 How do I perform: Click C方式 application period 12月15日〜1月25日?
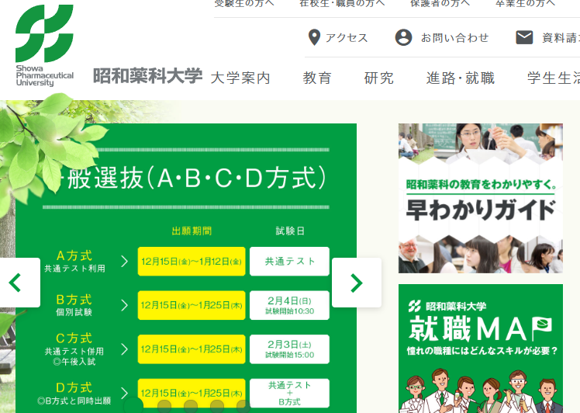192,349
